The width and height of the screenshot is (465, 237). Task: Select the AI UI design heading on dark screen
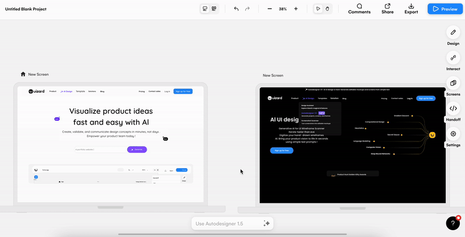284,120
